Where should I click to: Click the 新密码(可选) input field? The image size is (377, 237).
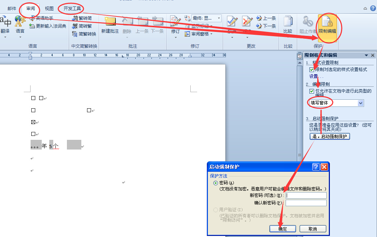pos(306,195)
